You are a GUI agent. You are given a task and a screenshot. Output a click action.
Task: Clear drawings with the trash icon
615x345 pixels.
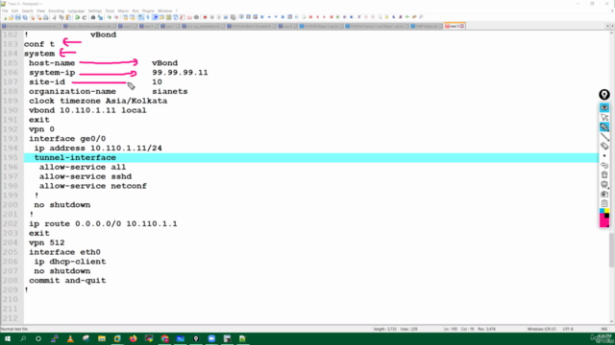pyautogui.click(x=604, y=174)
